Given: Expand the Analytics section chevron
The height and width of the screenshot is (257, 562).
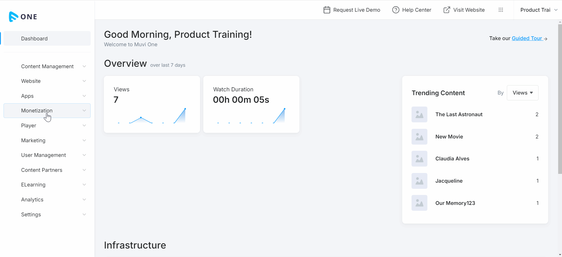Looking at the screenshot, I should pos(84,200).
